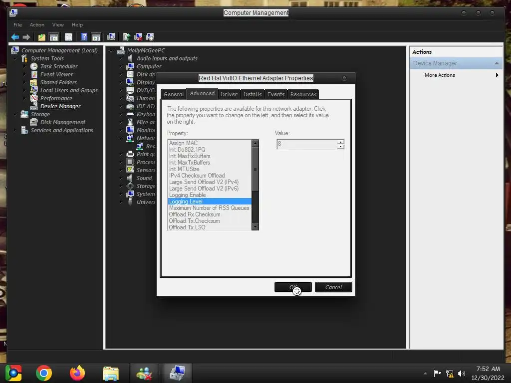511x383 pixels.
Task: Click More Actions in Actions pane
Action: [x=440, y=75]
